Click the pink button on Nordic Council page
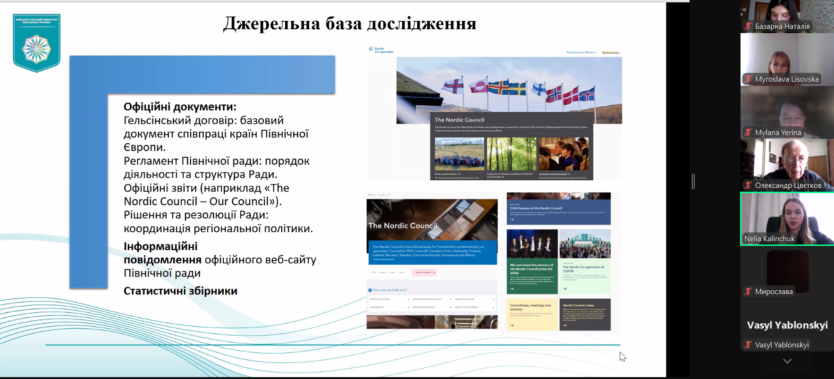 424,272
